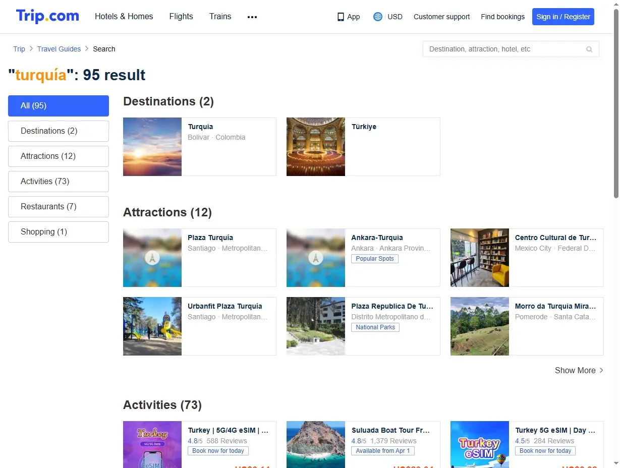Click the Available from Apr 1 tag
The height and width of the screenshot is (468, 620).
click(x=383, y=451)
